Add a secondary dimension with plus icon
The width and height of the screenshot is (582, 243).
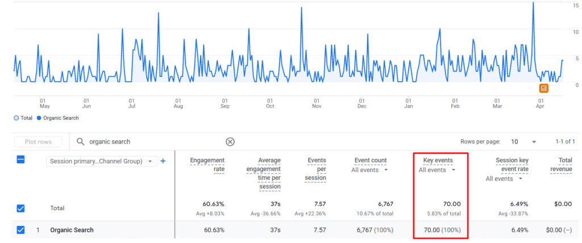[163, 161]
